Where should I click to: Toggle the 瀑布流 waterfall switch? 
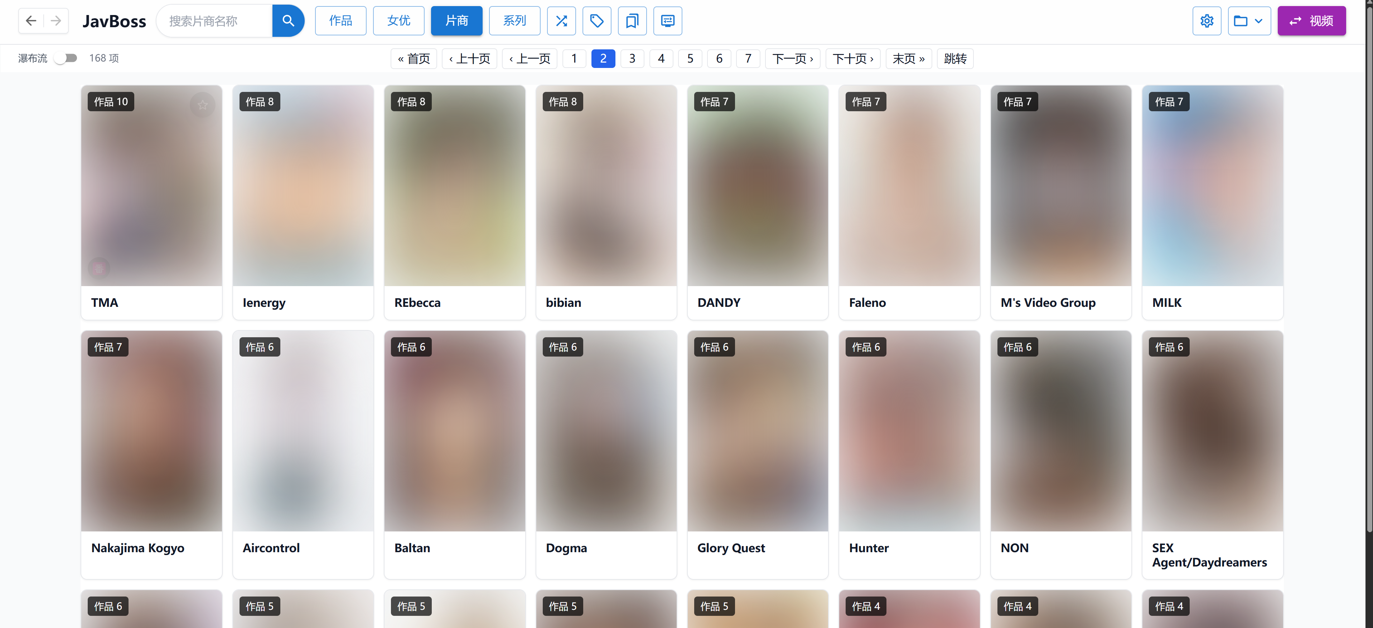(x=66, y=58)
